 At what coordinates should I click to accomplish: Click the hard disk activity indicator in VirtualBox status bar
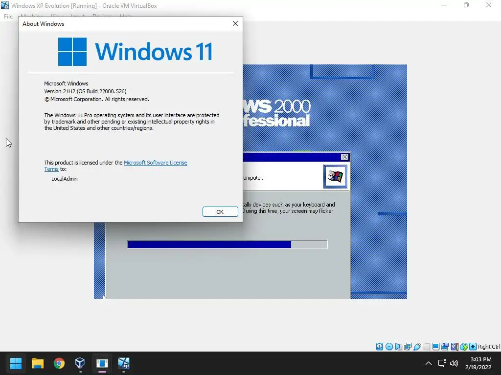(x=379, y=346)
